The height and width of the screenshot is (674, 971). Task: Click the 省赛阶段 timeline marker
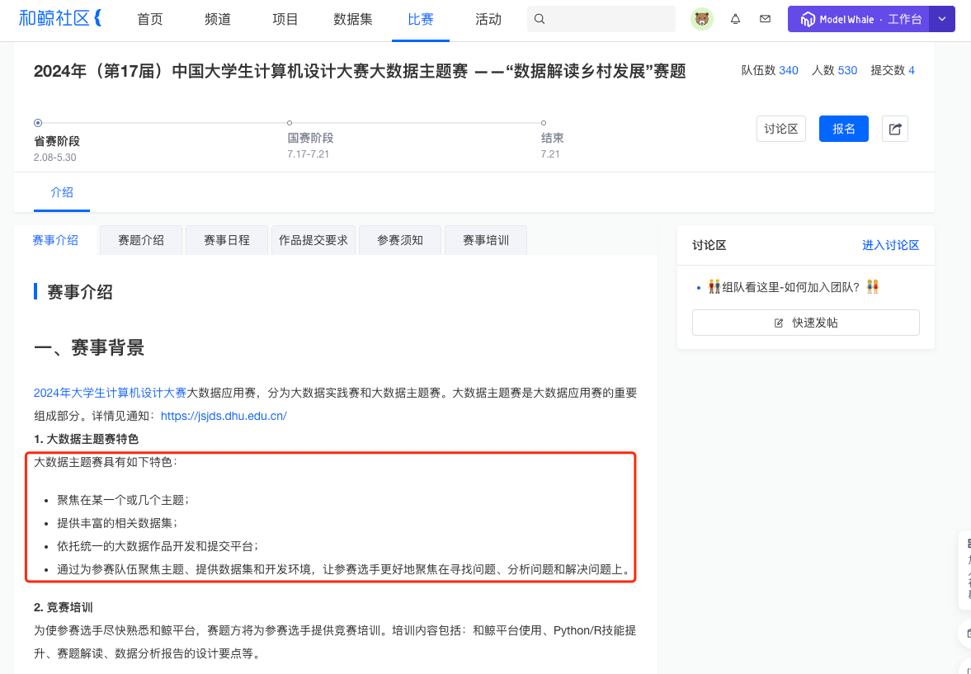click(x=38, y=123)
